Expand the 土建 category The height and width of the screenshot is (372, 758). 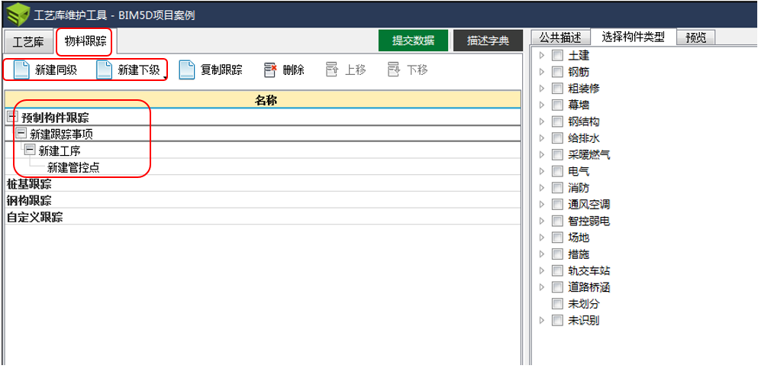point(541,56)
